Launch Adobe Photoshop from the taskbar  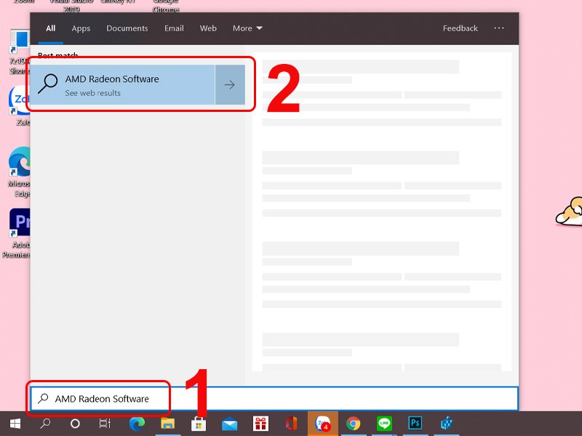[415, 423]
